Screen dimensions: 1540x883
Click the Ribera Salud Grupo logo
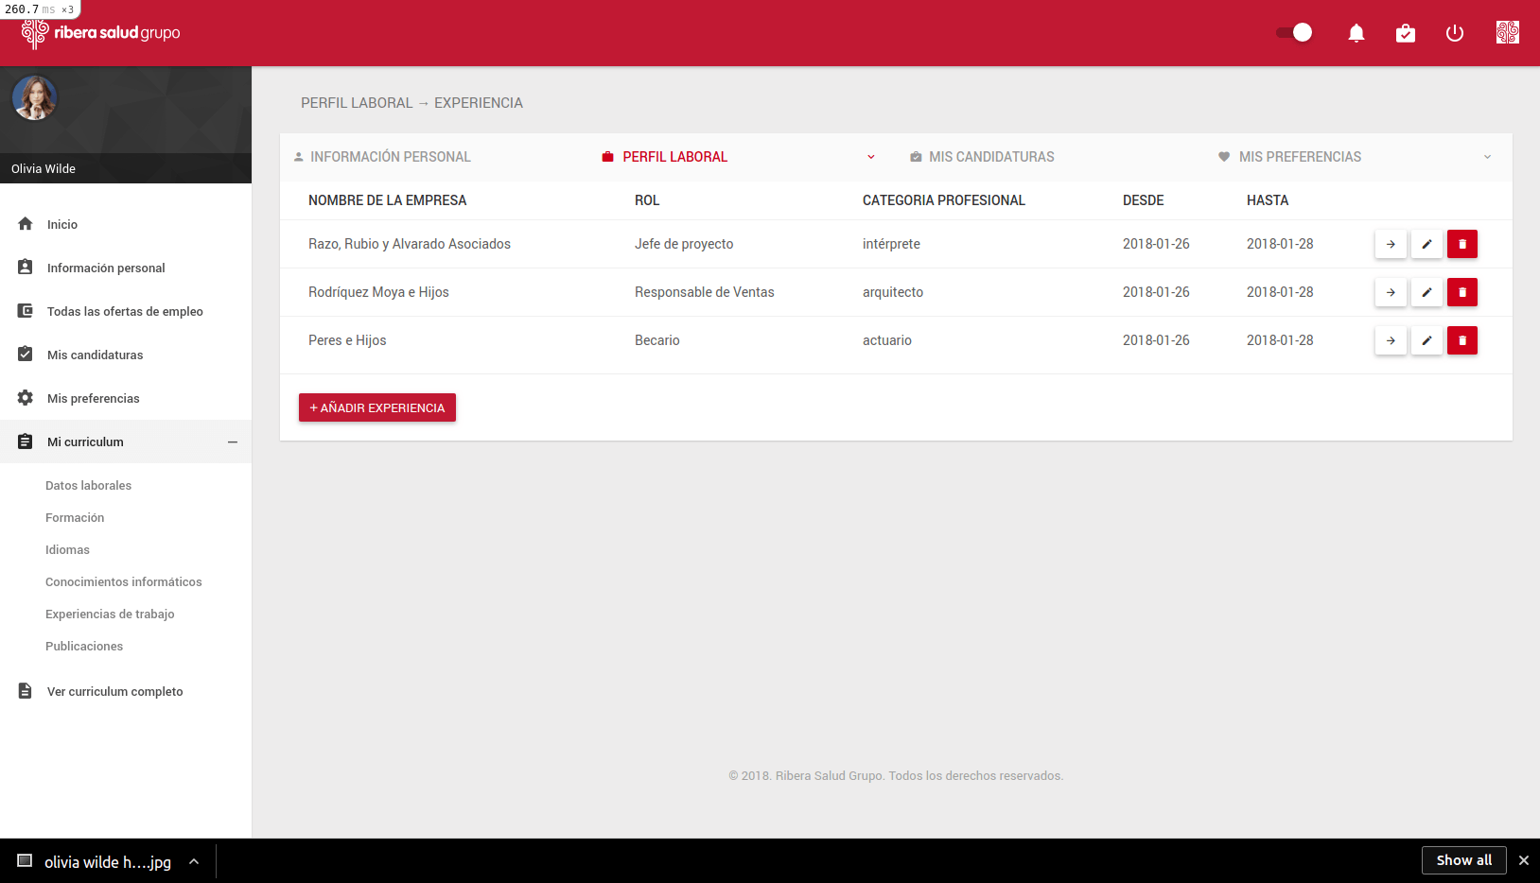coord(100,33)
